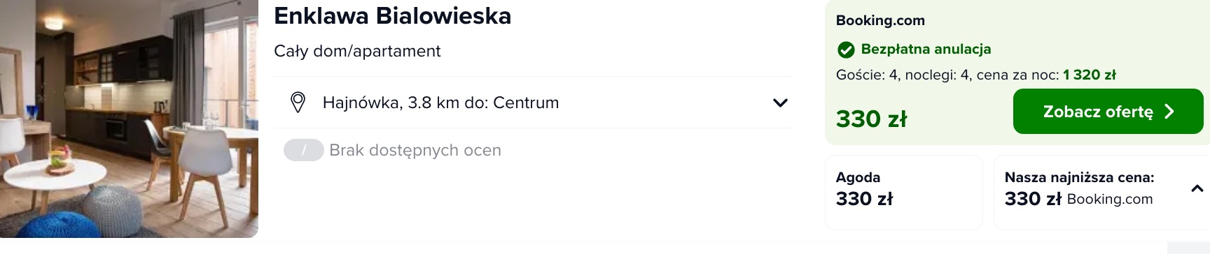Open the Zobacz ofertę offer button
The width and height of the screenshot is (1210, 254).
pyautogui.click(x=1108, y=112)
